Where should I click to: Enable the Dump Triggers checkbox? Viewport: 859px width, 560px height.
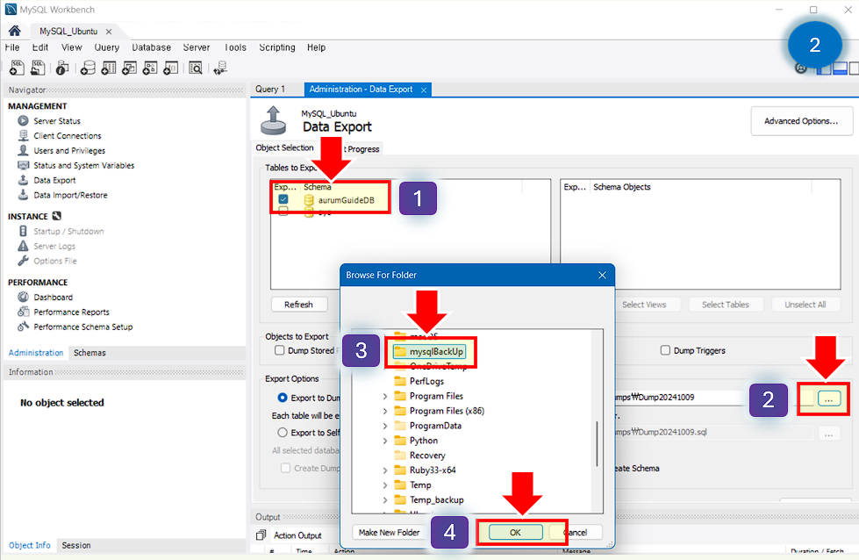point(665,350)
